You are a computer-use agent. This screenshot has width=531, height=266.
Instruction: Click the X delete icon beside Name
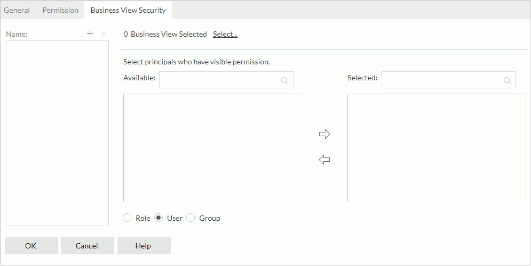(104, 34)
